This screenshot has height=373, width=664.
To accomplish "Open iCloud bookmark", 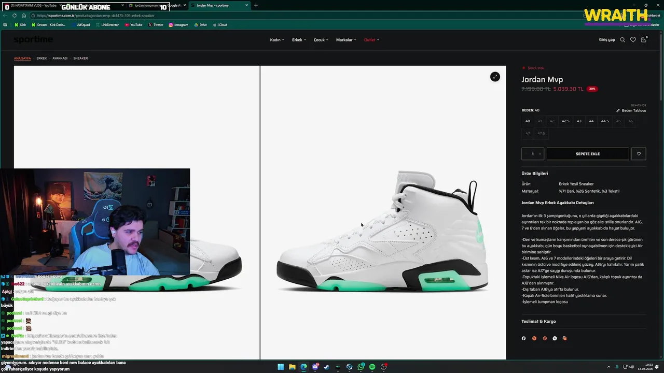I will [220, 25].
